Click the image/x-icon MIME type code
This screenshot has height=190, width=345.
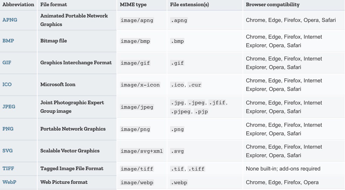tap(140, 85)
